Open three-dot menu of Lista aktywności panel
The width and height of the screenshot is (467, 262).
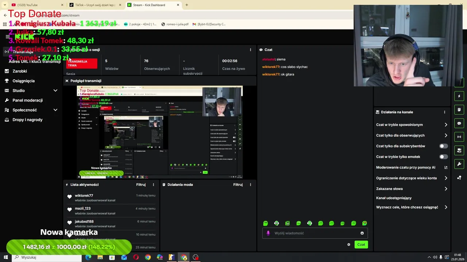coord(153,184)
